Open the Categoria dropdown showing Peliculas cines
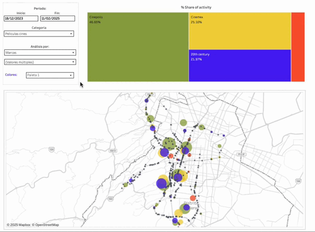The image size is (315, 232). [x=39, y=34]
